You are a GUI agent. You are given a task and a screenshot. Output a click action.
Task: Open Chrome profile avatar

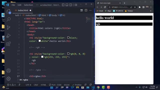pos(147,7)
